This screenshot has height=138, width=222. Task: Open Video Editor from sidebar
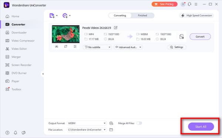tap(16, 49)
